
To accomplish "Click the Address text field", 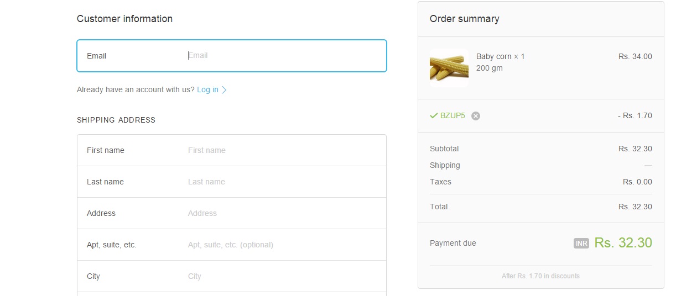I will tap(282, 213).
